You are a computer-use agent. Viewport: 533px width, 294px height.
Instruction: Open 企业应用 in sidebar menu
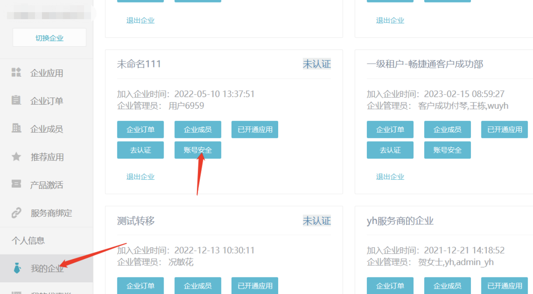[x=47, y=73]
